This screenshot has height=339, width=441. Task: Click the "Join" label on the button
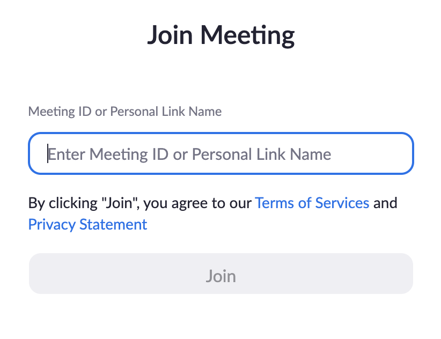coord(220,276)
